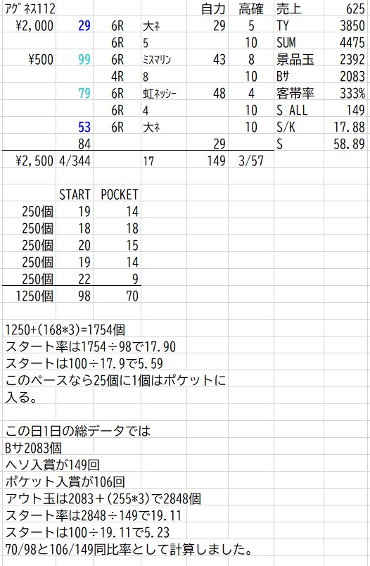Select the 売上 header cell
Screen dimensions: 370x566
(298, 8)
